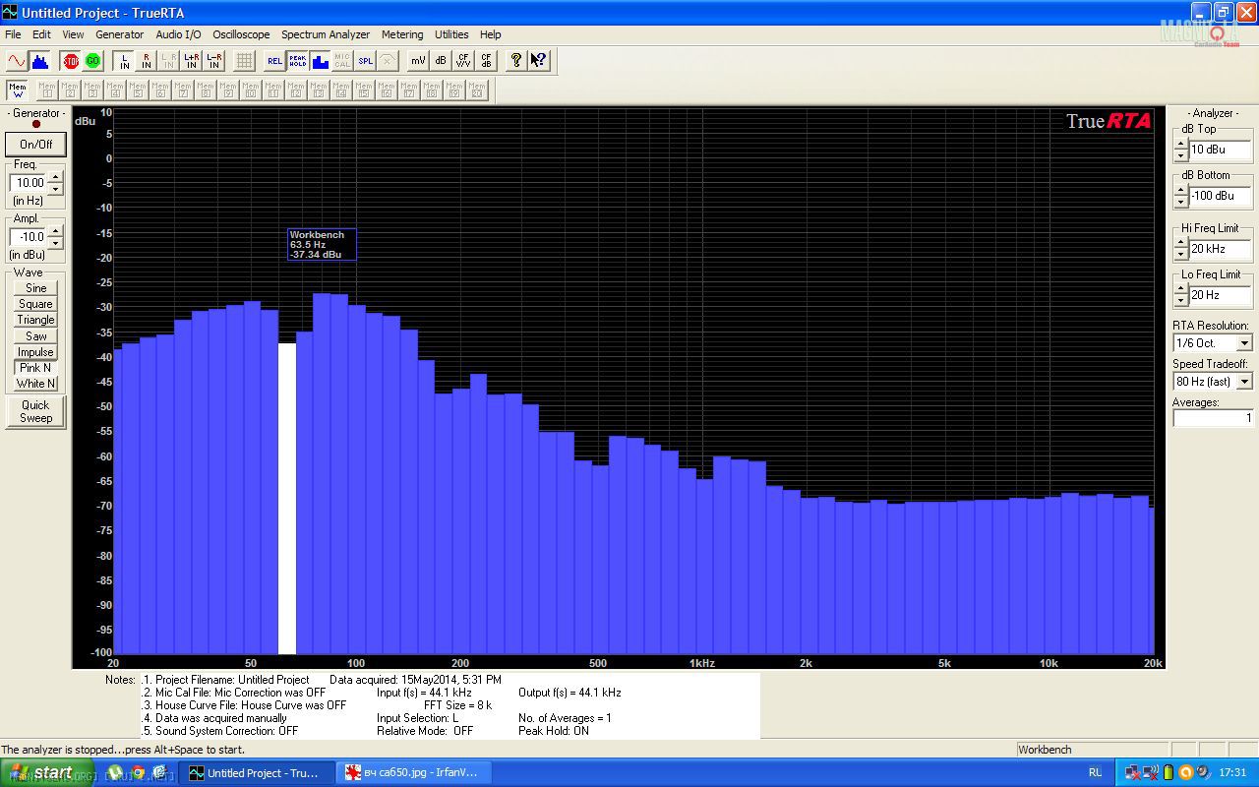Click the Averages input field
The height and width of the screenshot is (787, 1259).
1213,418
